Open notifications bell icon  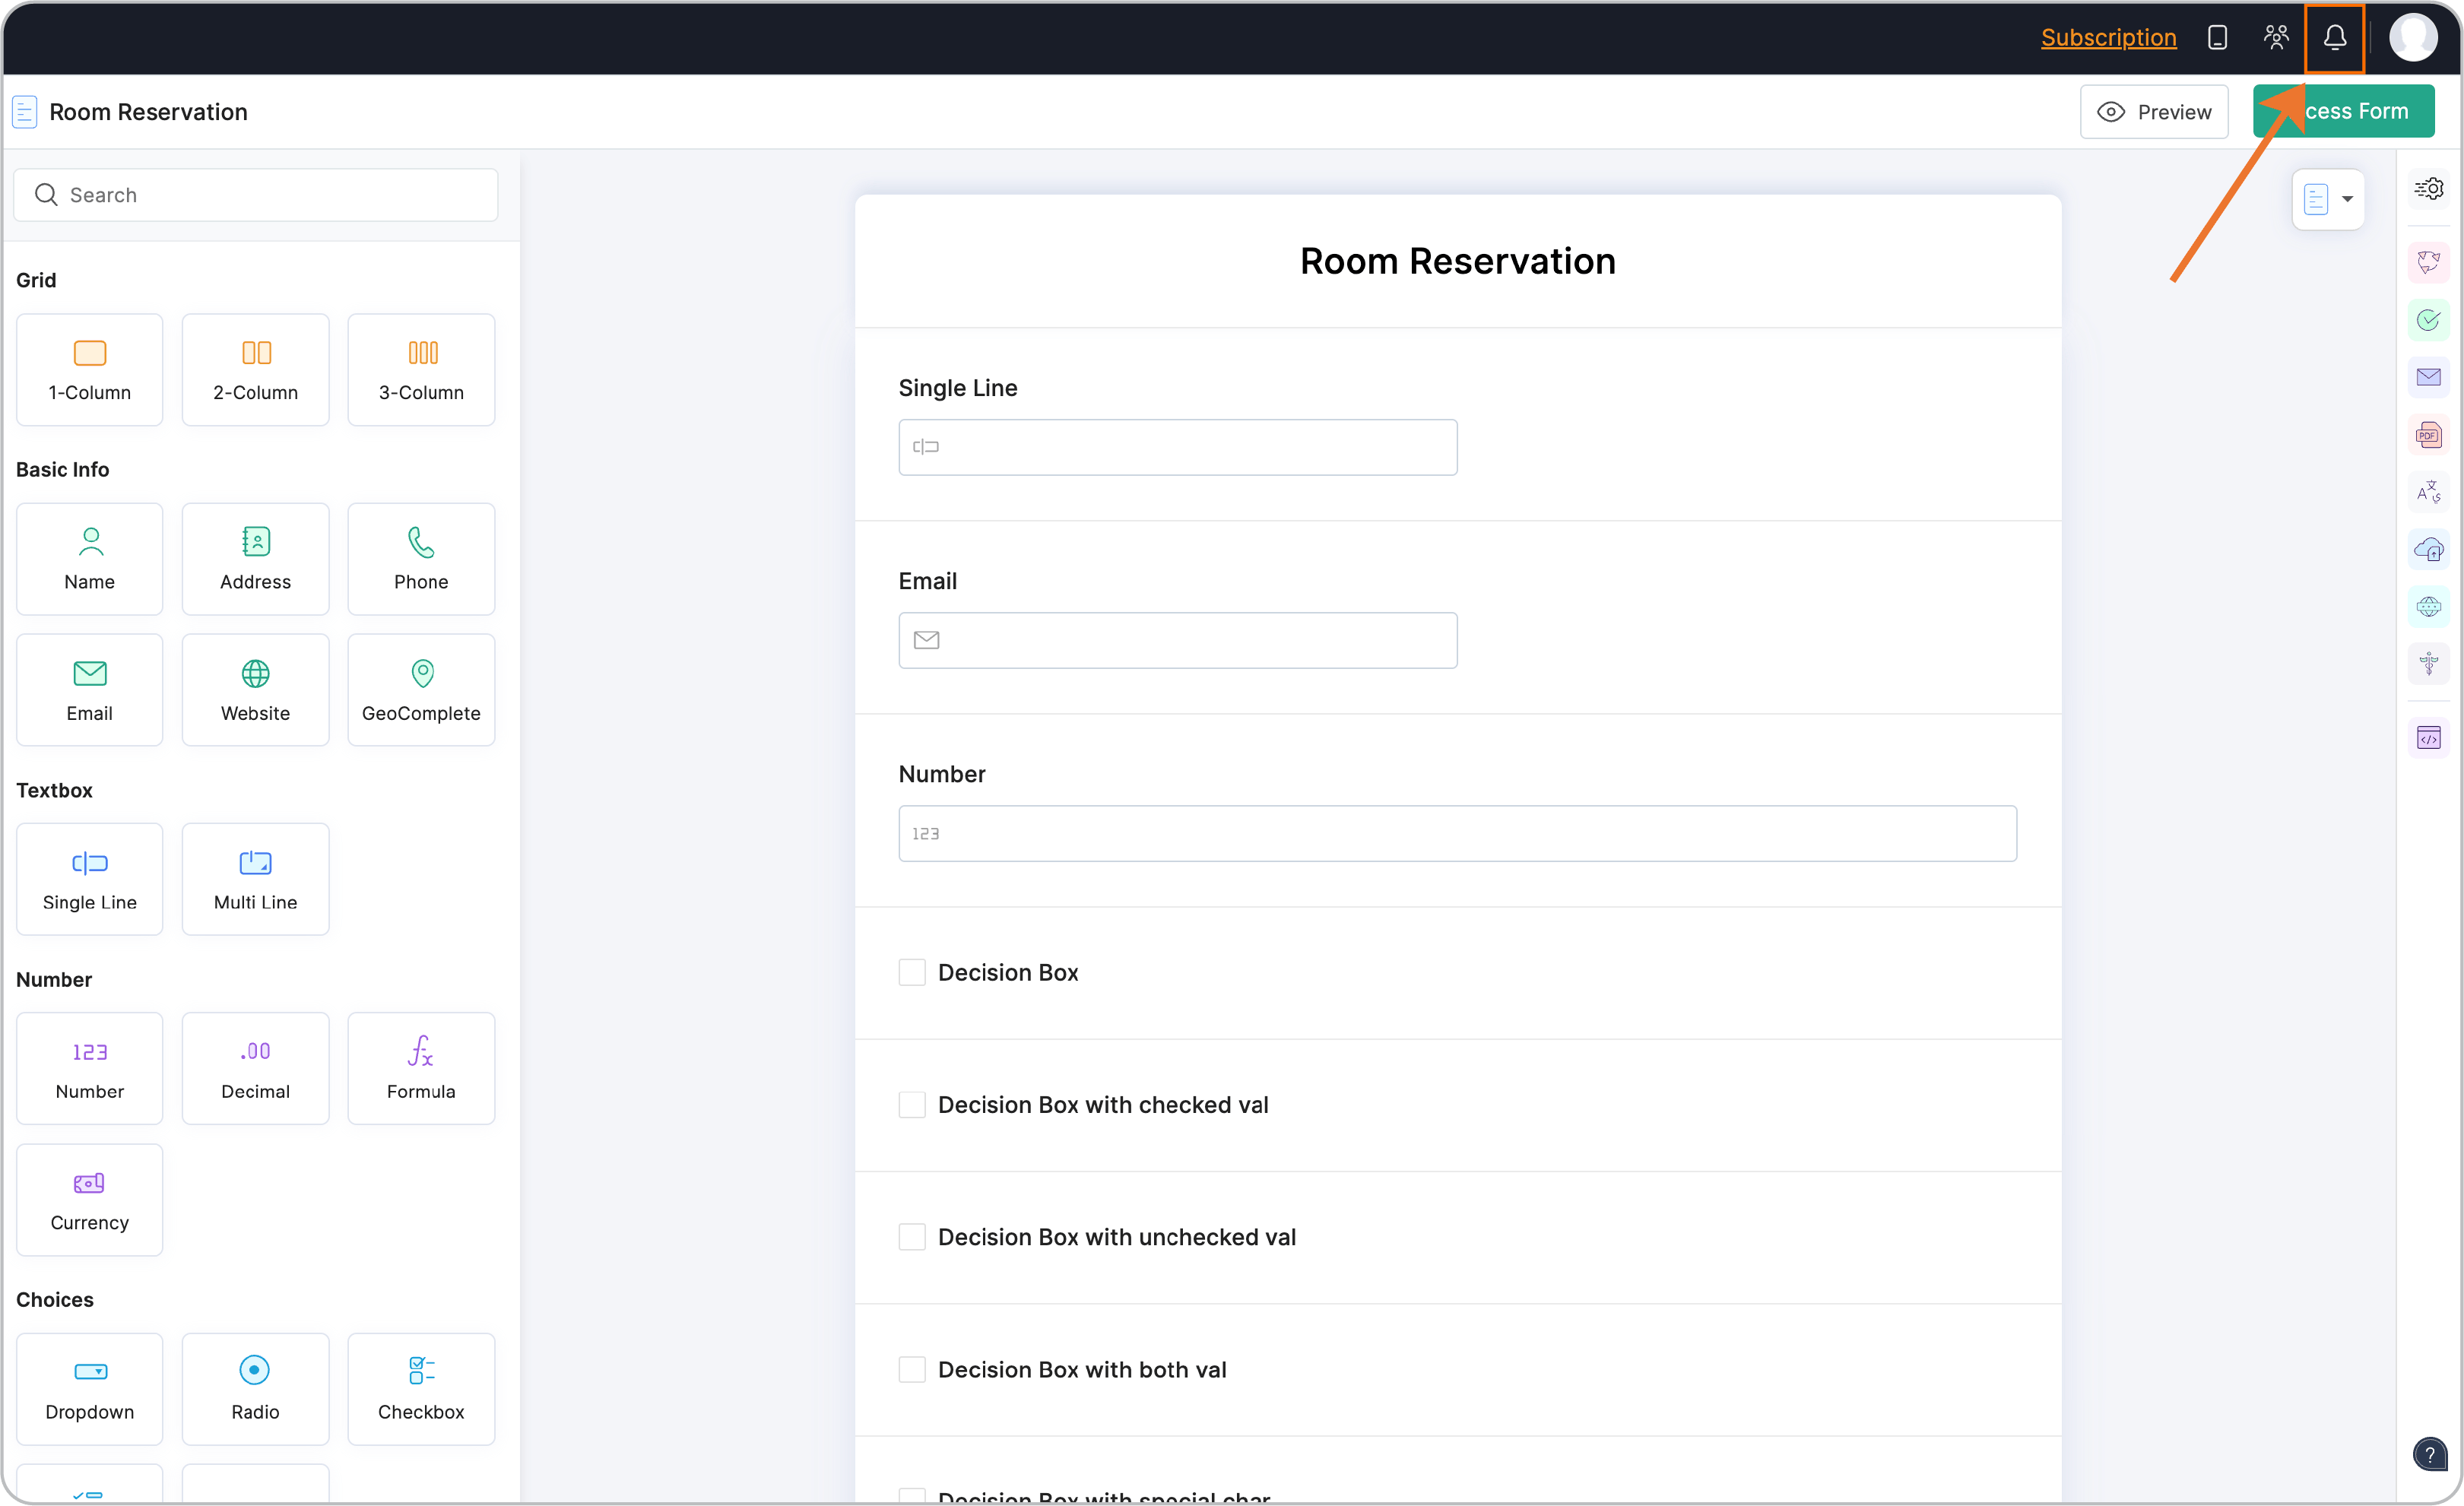click(2334, 38)
